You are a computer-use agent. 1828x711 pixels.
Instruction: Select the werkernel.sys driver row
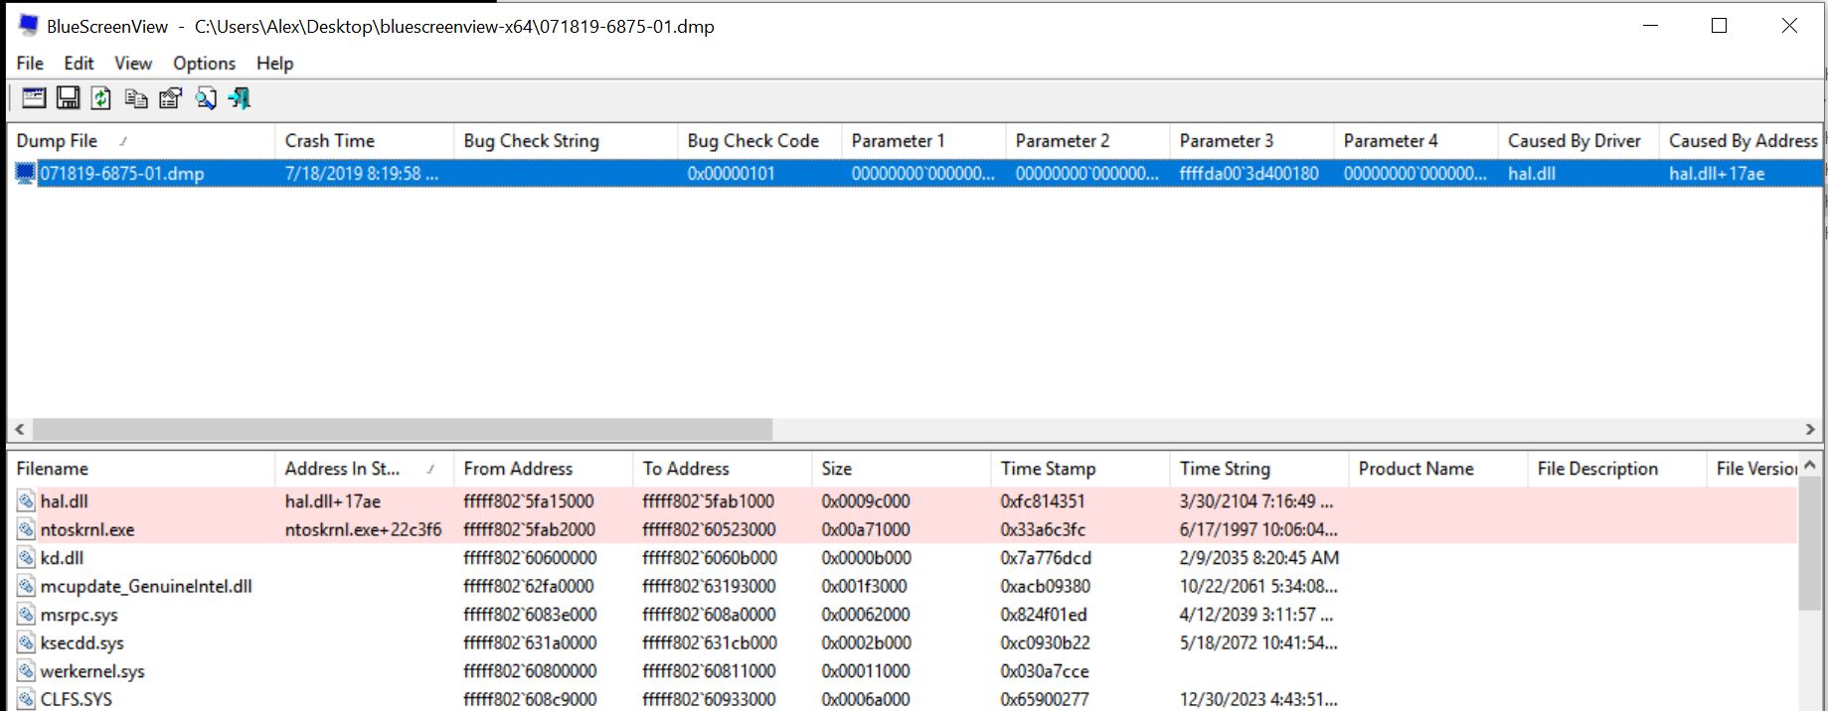coord(903,671)
